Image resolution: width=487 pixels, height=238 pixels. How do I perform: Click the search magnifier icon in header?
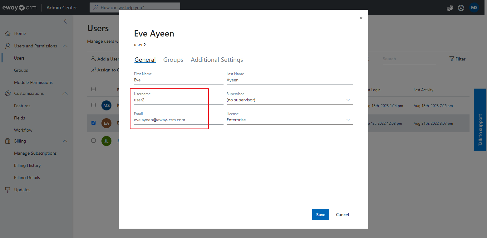(x=96, y=7)
